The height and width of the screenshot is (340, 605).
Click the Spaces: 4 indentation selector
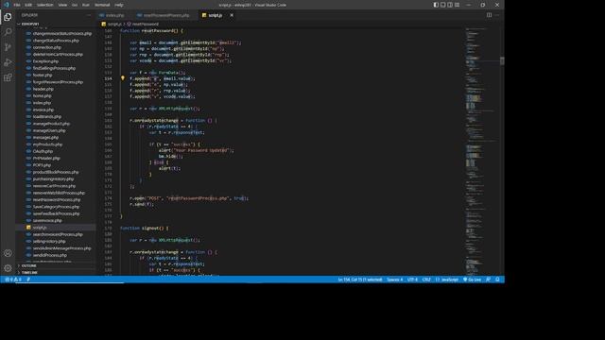tap(395, 280)
